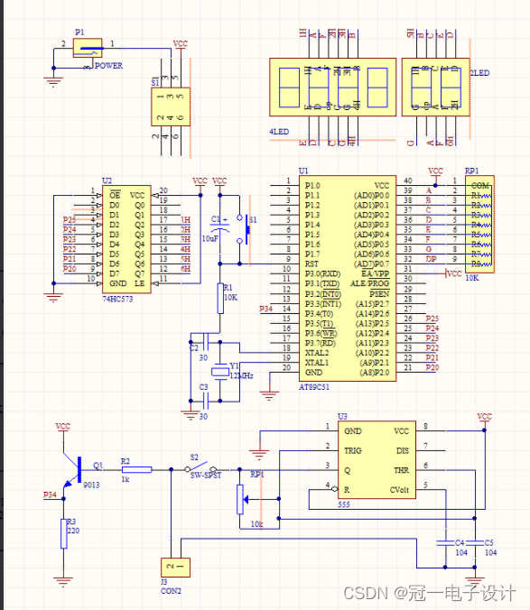Click the U2 74HC573 latch body
This screenshot has width=530, height=610.
126,239
